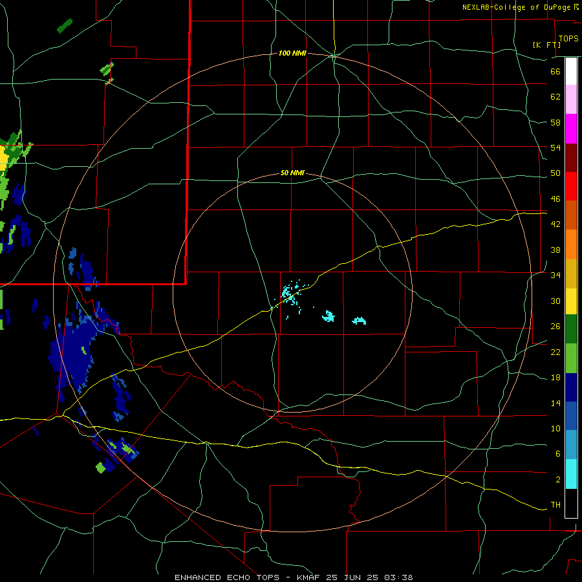Click the '25 JUN 25' date stamp

pos(353,577)
